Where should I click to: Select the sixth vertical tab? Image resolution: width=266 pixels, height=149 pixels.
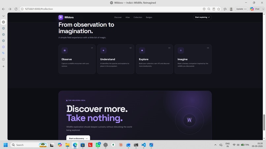point(4,53)
